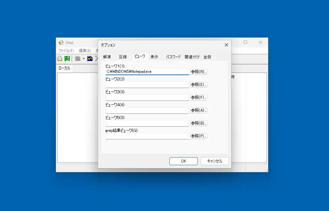
Task: Maximize the Lhaz main window
Action: click(x=245, y=42)
